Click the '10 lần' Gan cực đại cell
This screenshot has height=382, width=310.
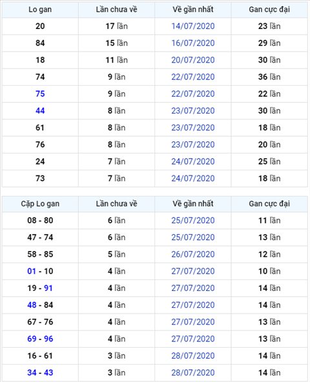point(269,271)
